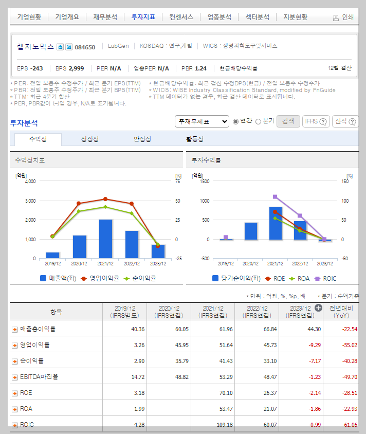Click the print icon next to 인쇄
The width and height of the screenshot is (366, 434).
click(336, 18)
